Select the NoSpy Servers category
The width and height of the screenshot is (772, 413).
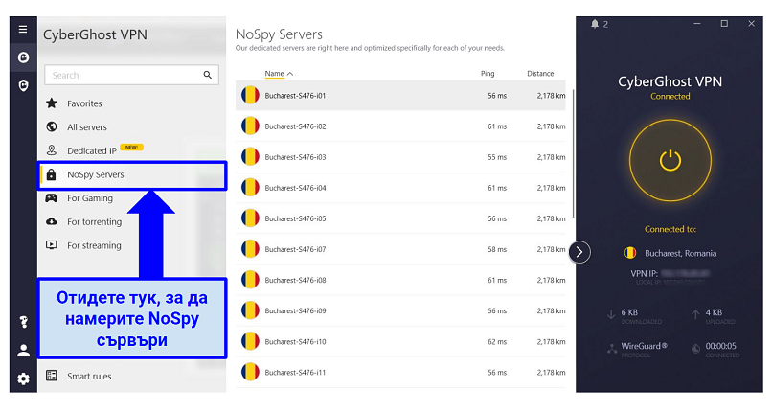131,174
